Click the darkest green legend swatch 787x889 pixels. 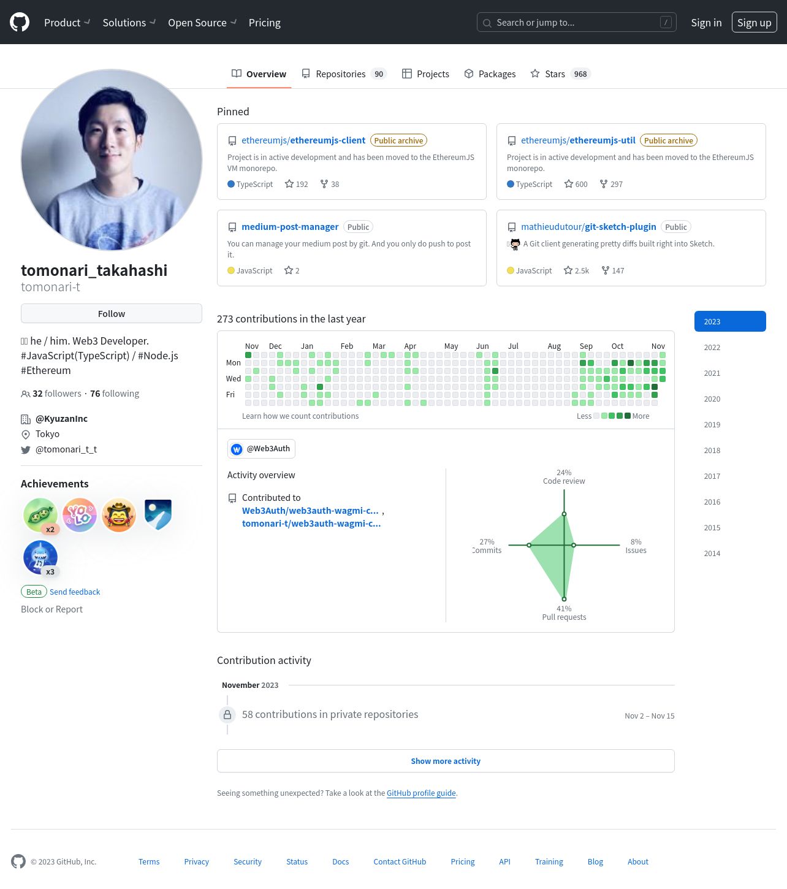tap(627, 416)
